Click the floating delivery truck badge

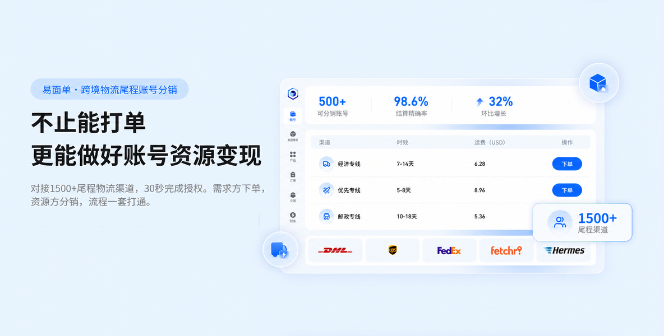coord(280,249)
